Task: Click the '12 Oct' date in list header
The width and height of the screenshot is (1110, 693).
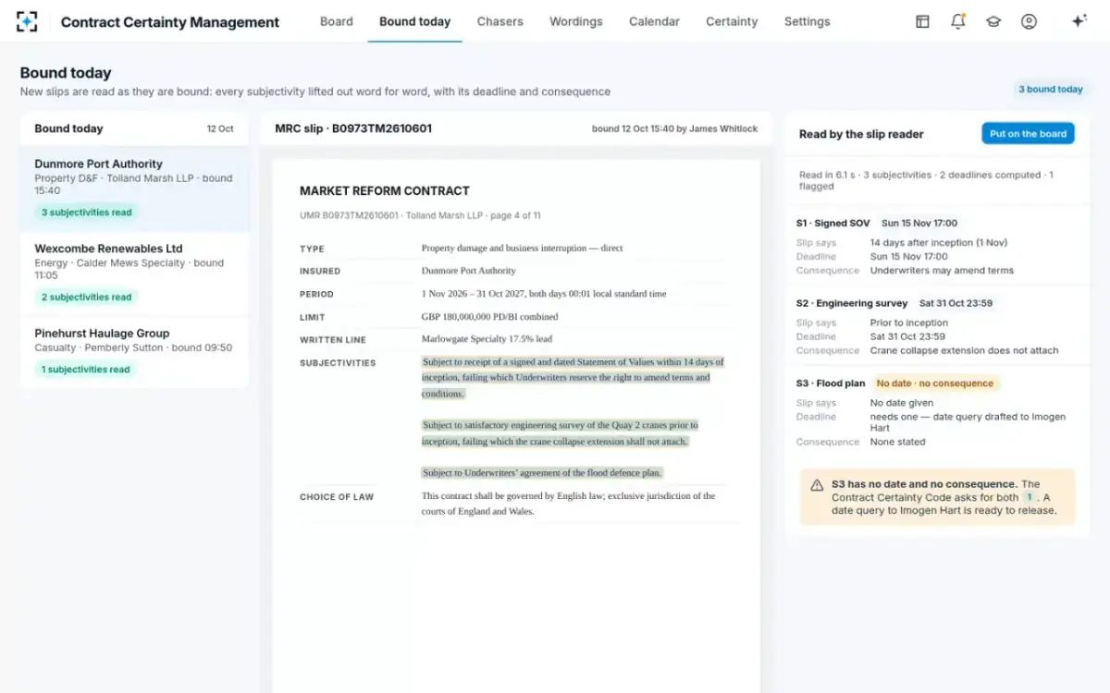Action: (220, 128)
